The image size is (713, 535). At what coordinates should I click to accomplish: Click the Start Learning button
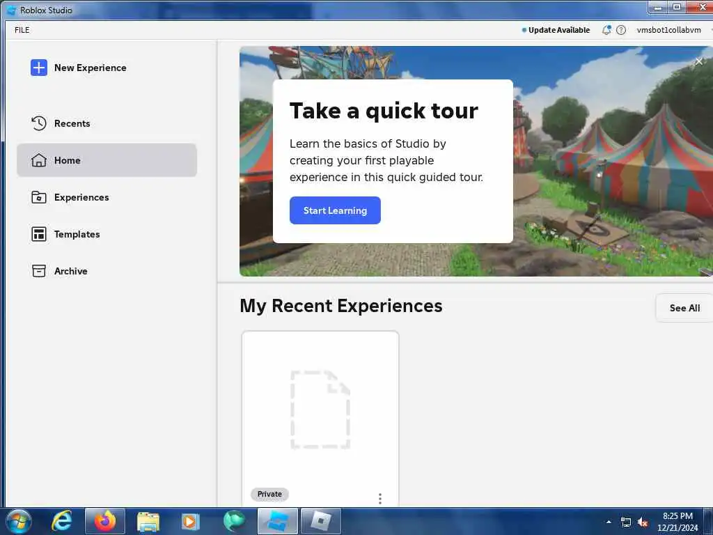(335, 210)
